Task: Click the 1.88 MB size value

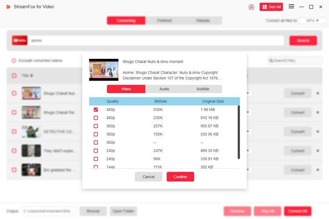Action: [208, 110]
